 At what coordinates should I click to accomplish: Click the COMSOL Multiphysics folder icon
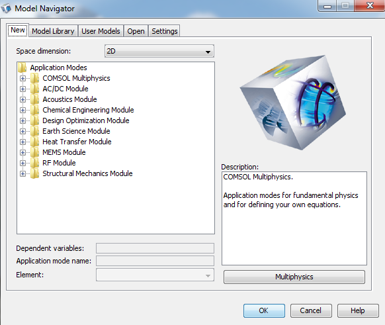point(35,78)
